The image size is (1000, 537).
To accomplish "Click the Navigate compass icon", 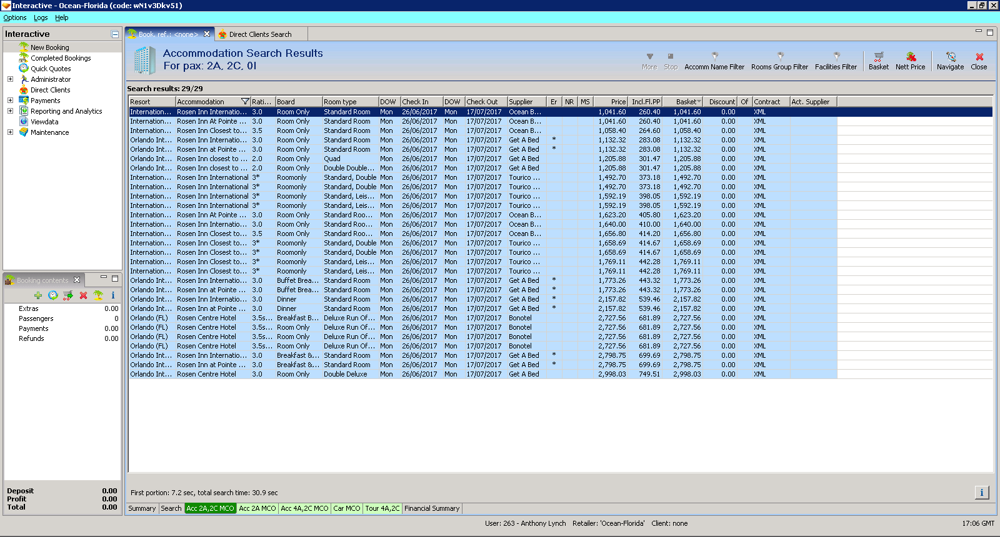I will 950,57.
